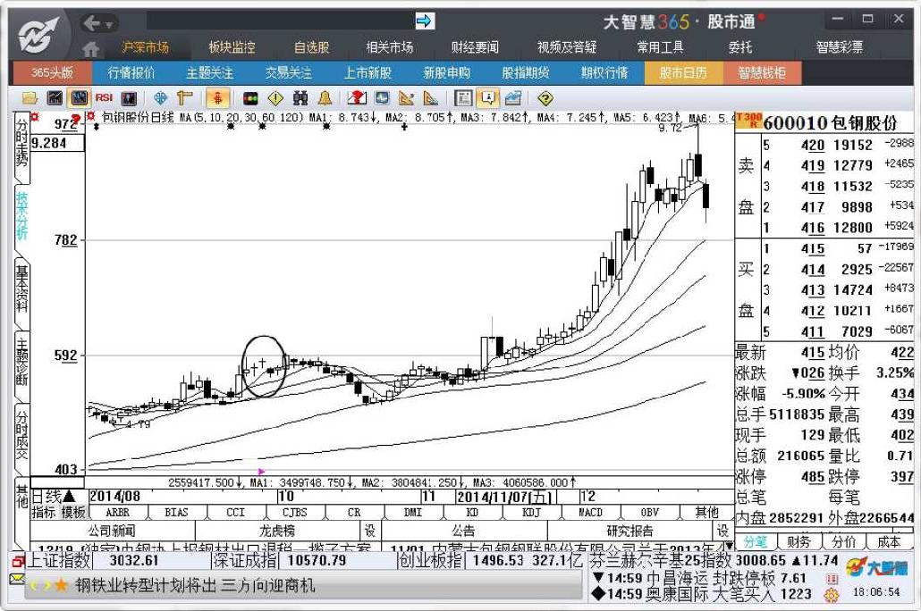Click the blue right-arrow go button
This screenshot has width=921, height=611.
(x=424, y=21)
